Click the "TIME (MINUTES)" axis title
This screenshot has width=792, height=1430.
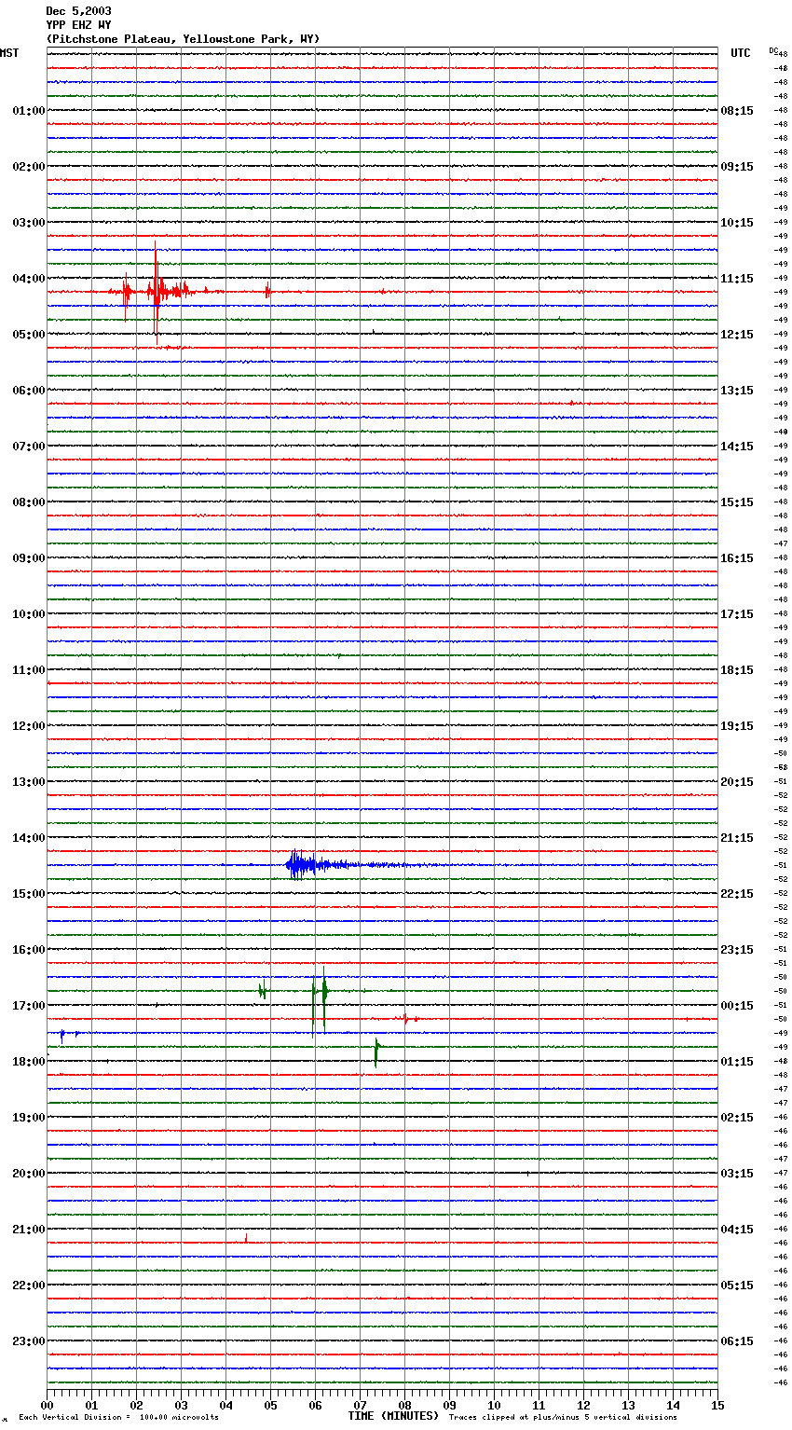pos(393,1416)
